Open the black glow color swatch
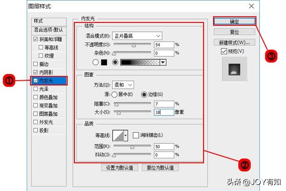This screenshot has height=191, width=286. click(x=104, y=63)
